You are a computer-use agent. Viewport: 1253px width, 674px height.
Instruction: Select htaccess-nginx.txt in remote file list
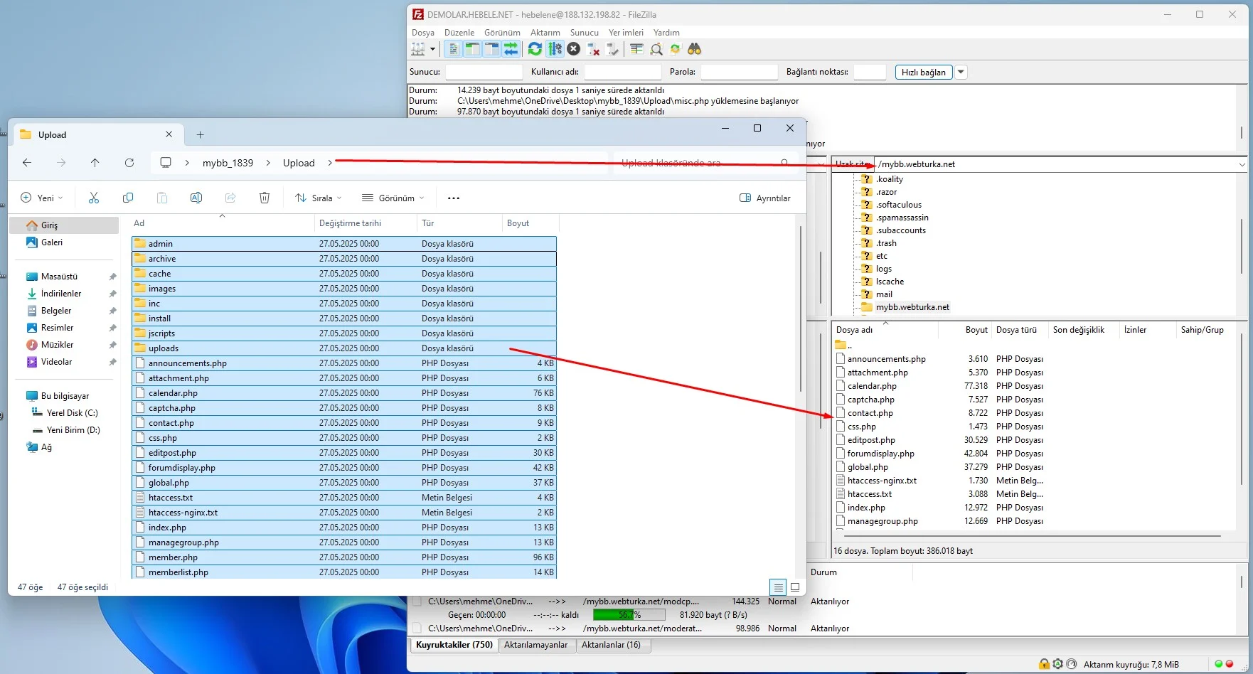tap(882, 481)
